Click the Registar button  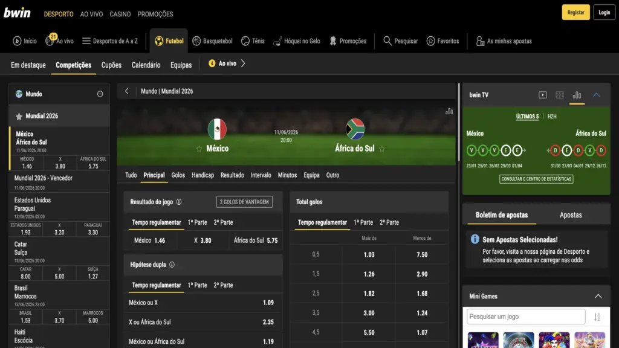pos(575,12)
